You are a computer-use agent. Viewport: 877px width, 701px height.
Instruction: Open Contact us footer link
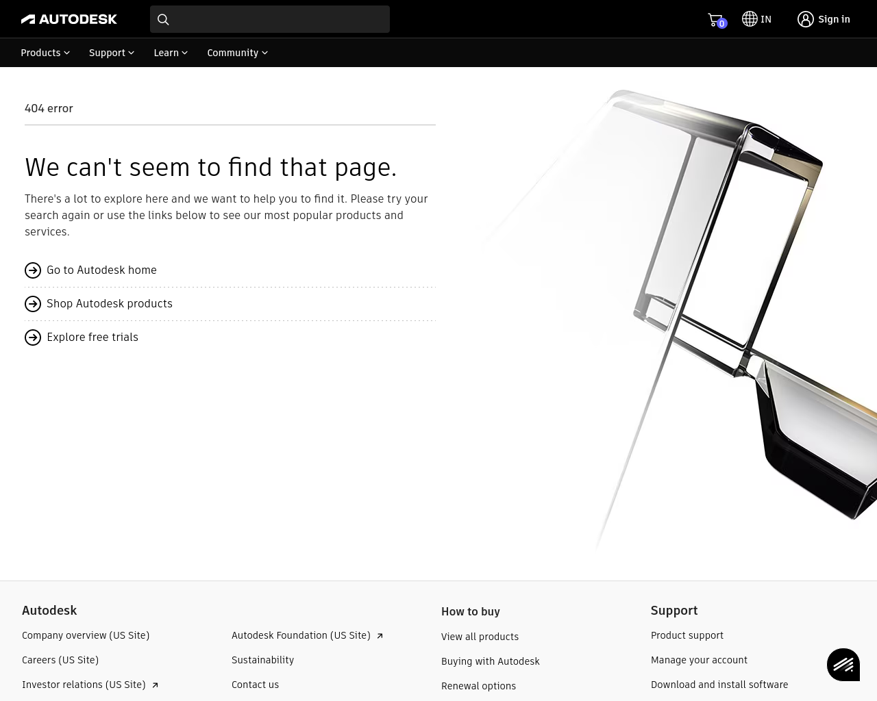click(255, 685)
